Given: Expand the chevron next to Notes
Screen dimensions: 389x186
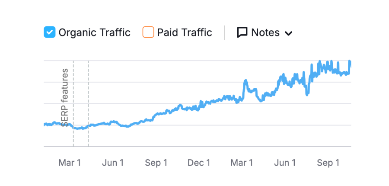Looking at the screenshot, I should point(288,33).
